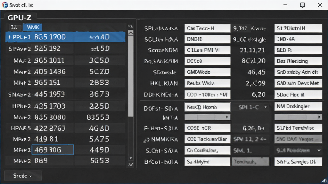Click the app logo icon in title bar

pos(5,5)
